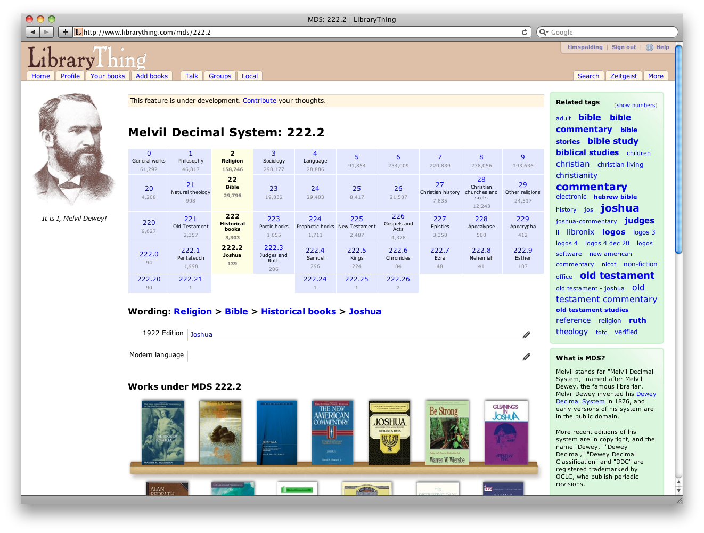
Task: Select the 222.1 Pentateuch cell
Action: tap(191, 258)
